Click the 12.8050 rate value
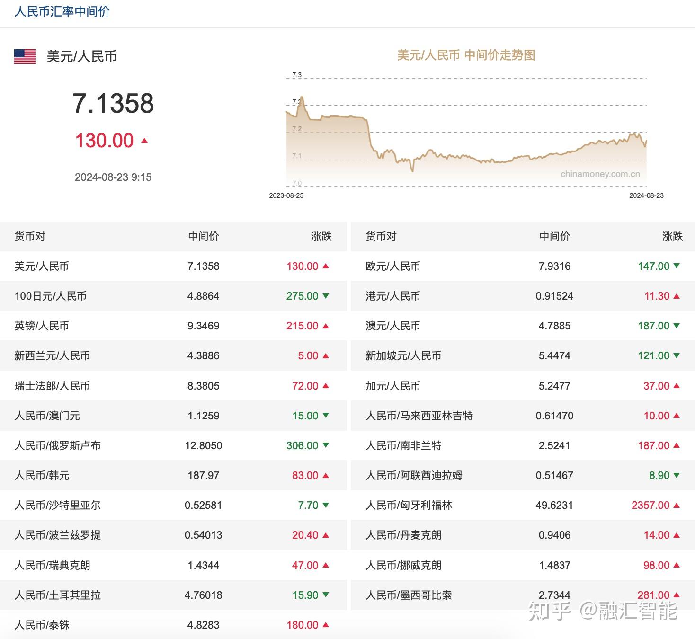 [x=204, y=445]
